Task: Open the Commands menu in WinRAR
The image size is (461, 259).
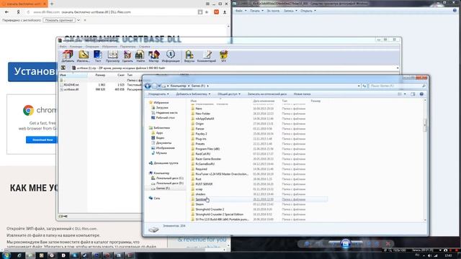Action: click(76, 46)
